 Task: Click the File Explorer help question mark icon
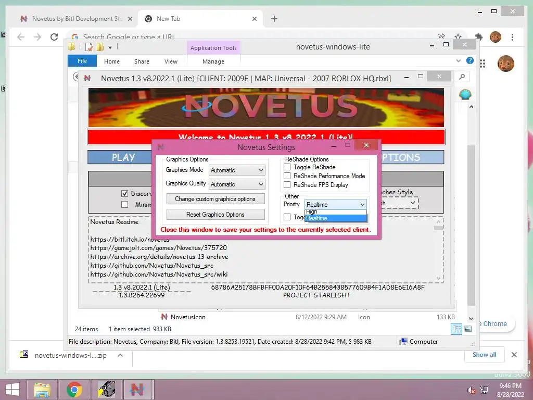pyautogui.click(x=470, y=60)
